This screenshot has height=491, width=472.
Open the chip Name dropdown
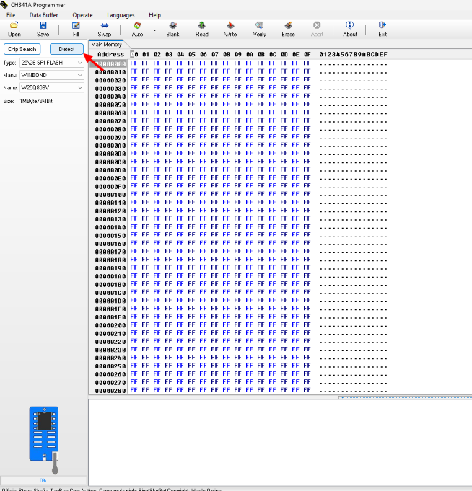pyautogui.click(x=79, y=87)
